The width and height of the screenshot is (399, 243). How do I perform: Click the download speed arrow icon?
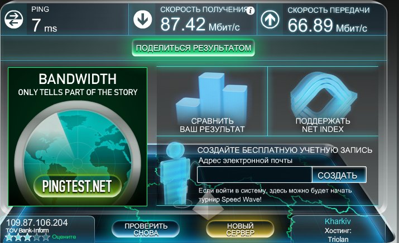click(x=143, y=19)
